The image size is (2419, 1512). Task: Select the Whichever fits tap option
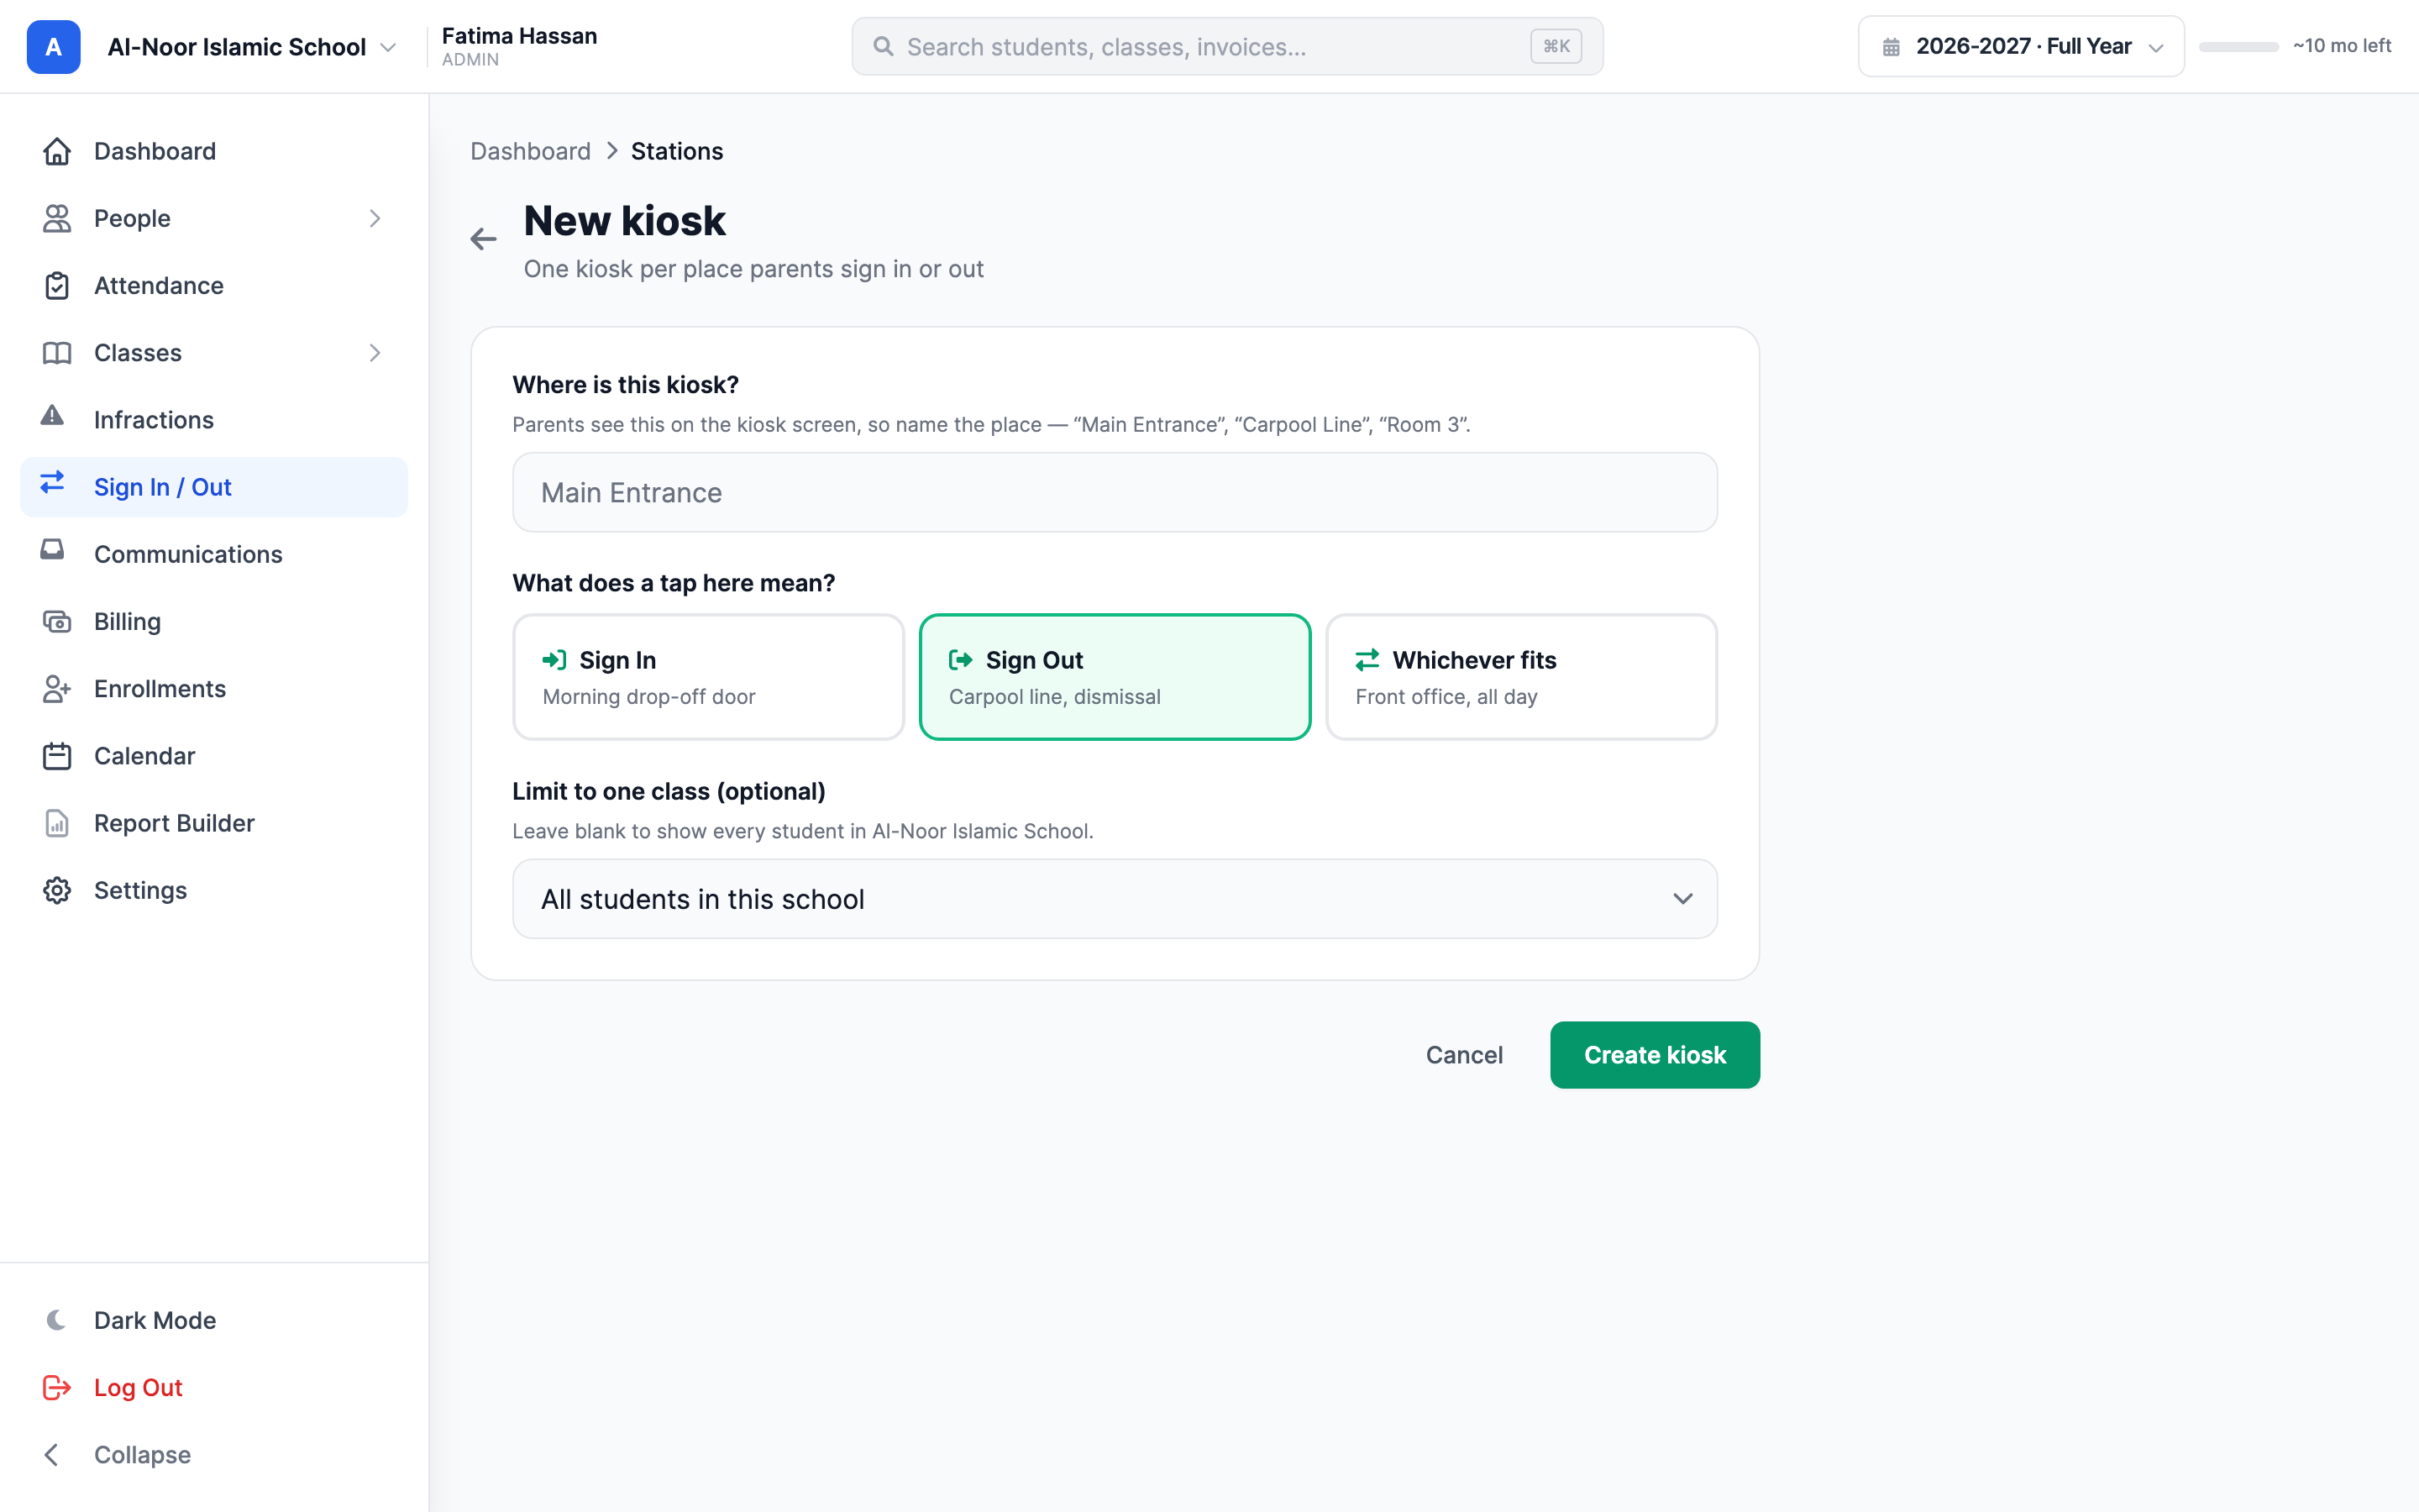[x=1521, y=677]
